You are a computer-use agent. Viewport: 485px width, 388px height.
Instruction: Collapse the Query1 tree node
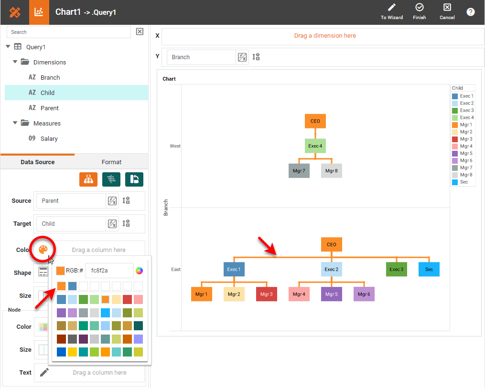point(8,47)
